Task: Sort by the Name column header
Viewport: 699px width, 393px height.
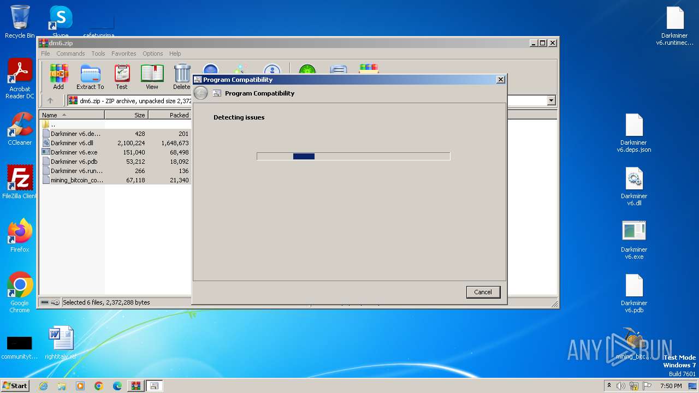Action: (x=72, y=115)
